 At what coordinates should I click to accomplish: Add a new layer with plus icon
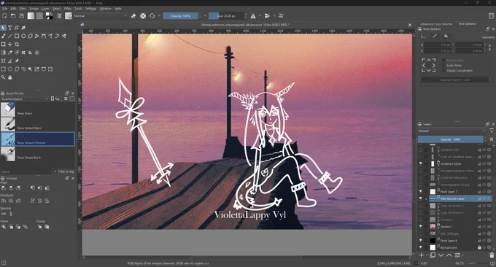[x=422, y=255]
